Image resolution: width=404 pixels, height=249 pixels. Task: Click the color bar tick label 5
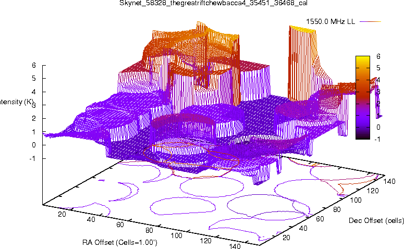click(x=378, y=68)
